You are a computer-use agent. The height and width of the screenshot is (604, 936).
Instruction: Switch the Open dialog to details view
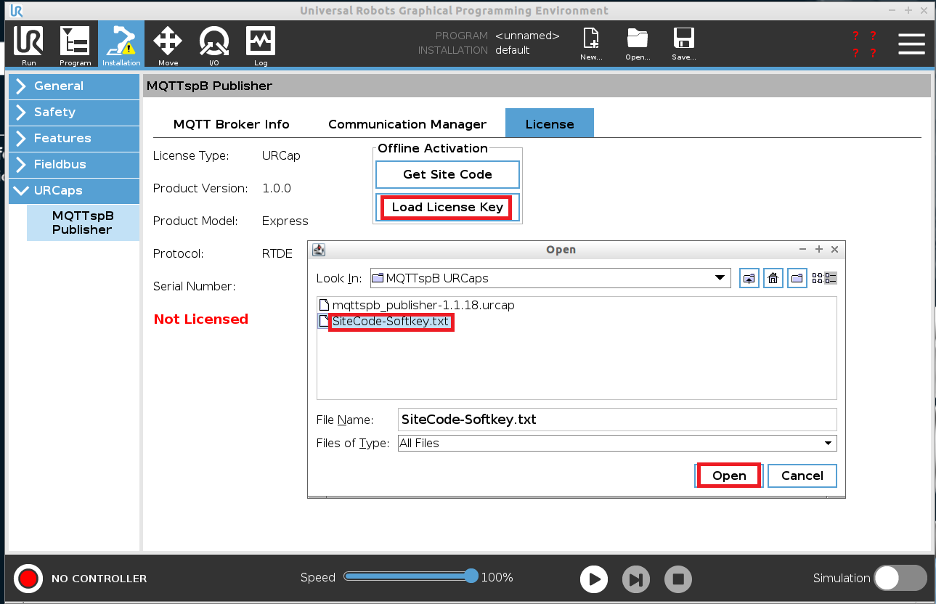coord(831,278)
